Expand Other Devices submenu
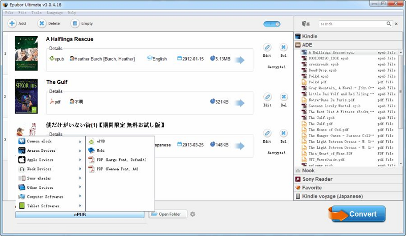Viewport: 406px width, 236px height. (x=50, y=188)
